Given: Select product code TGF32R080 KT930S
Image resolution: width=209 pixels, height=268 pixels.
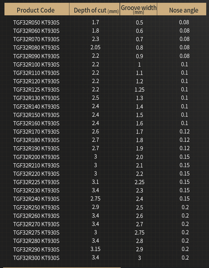Looking at the screenshot, I should (36, 48).
